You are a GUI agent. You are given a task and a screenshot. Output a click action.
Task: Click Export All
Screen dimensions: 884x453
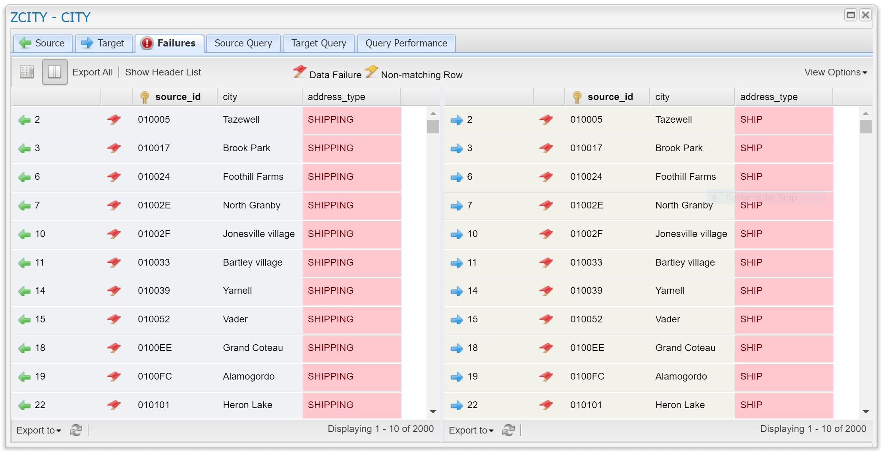pyautogui.click(x=93, y=72)
